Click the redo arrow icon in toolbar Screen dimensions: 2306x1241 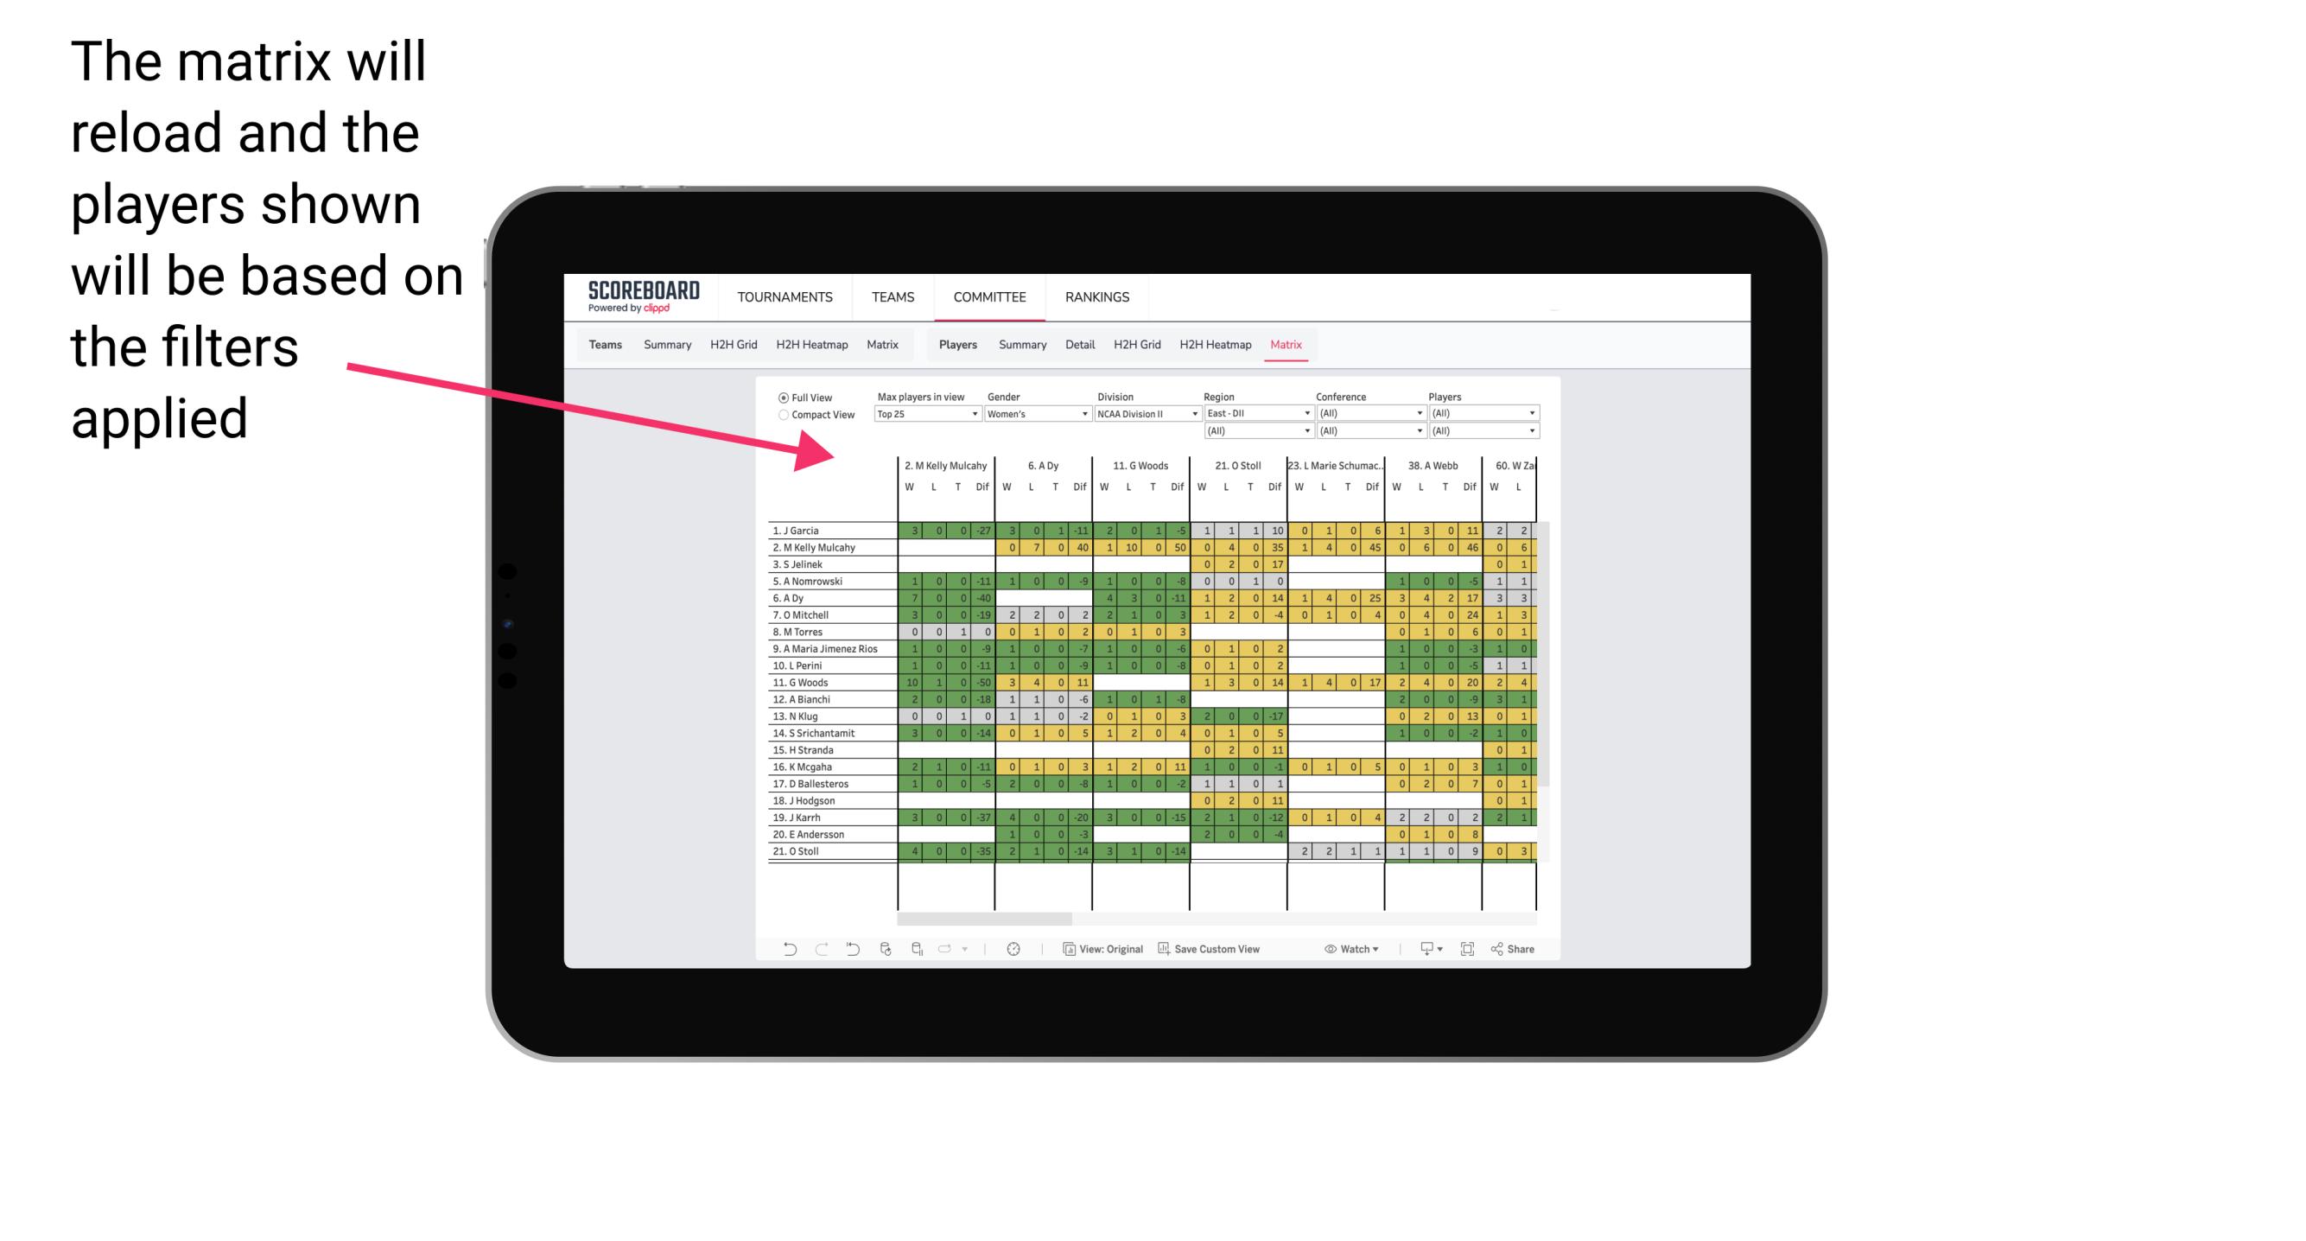(x=816, y=952)
